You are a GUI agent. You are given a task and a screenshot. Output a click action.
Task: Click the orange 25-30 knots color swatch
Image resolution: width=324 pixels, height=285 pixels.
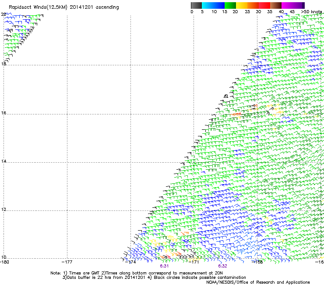(253, 5)
